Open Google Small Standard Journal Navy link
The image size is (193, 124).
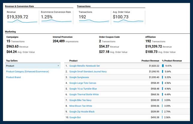pyautogui.click(x=88, y=72)
